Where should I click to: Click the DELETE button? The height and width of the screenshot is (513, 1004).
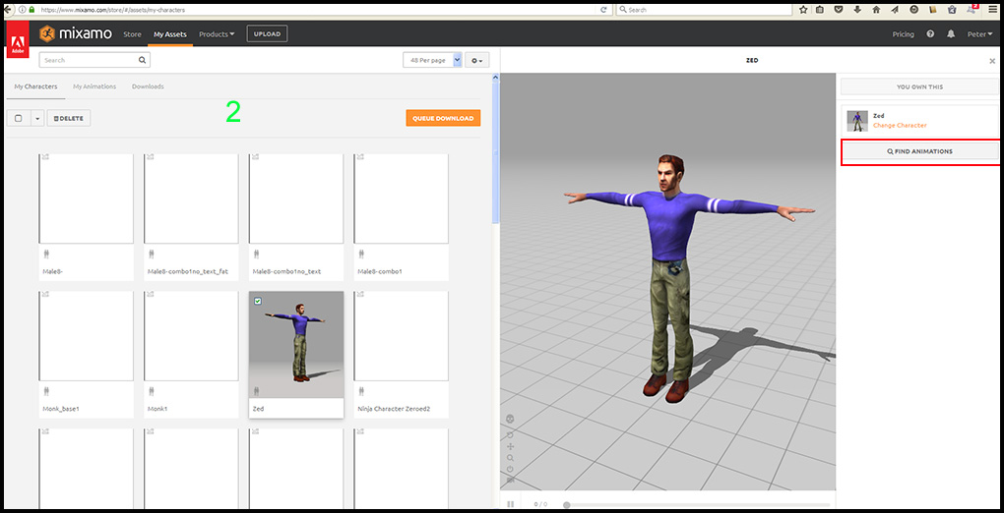69,118
